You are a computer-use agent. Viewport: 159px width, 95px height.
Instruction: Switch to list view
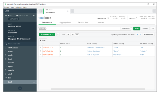tap(69, 34)
